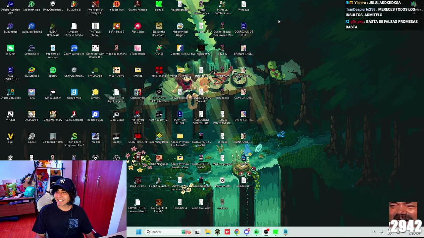Open Discord from the taskbar
The width and height of the screenshot is (424, 238).
pos(246,232)
